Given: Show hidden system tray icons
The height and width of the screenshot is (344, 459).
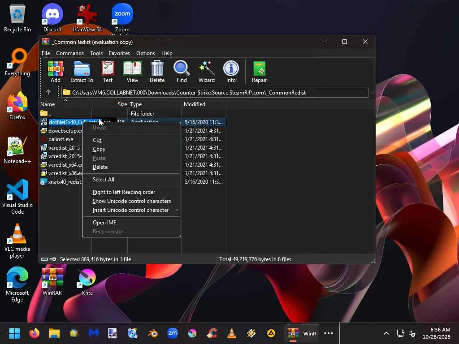Looking at the screenshot, I should [386, 333].
